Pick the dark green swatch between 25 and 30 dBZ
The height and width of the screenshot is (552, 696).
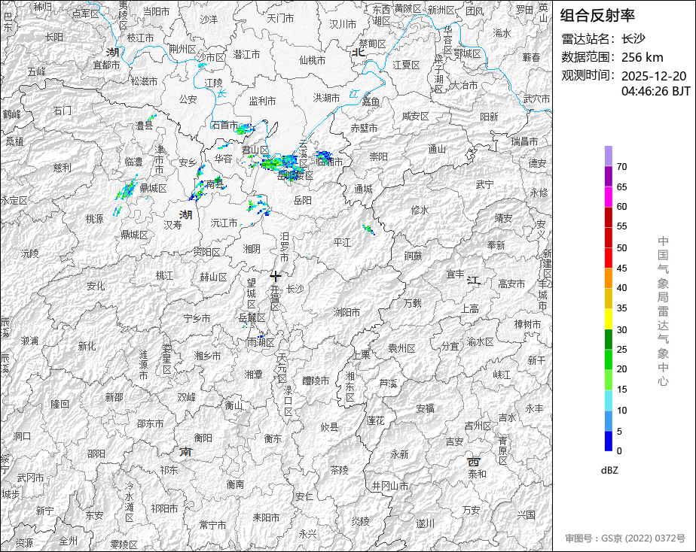point(609,339)
